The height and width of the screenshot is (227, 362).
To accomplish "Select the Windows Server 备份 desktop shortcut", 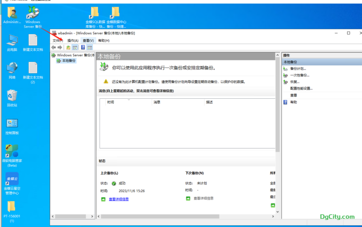I will pos(33,17).
